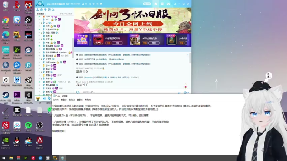Open File Explorer from taskbar
Viewport: 287px width, 161px height.
click(11, 158)
